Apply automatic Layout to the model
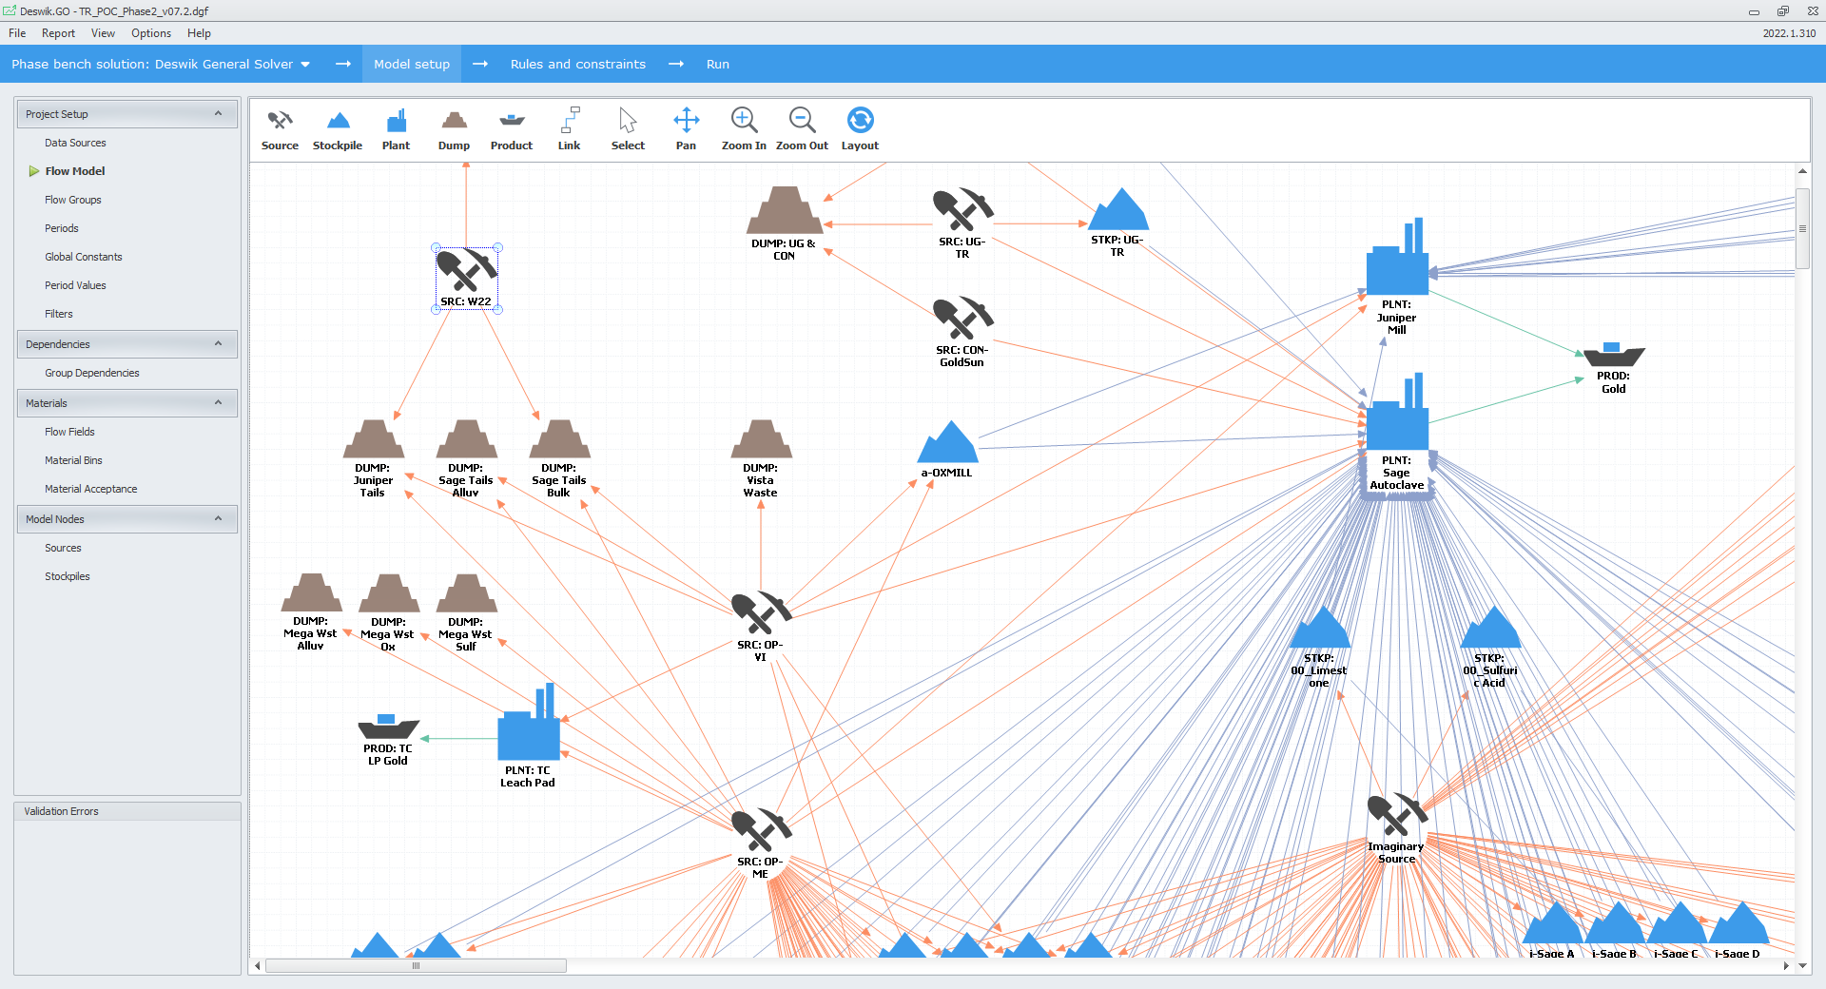This screenshot has width=1826, height=989. [x=859, y=128]
